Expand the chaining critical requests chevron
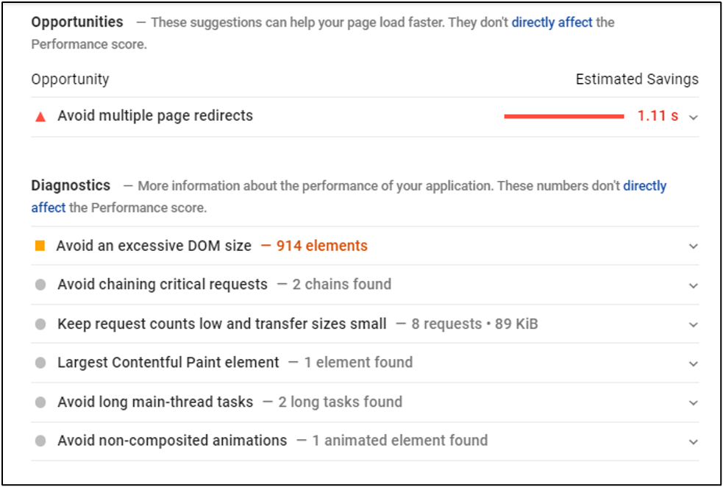 (693, 285)
